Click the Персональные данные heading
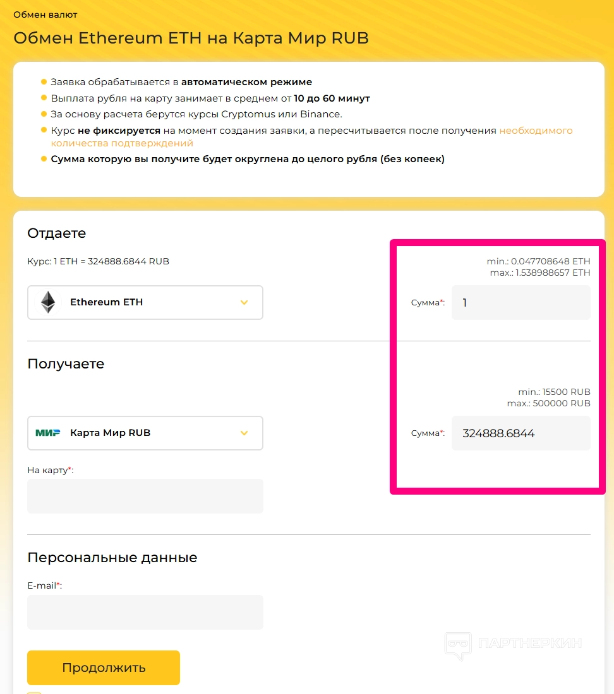Image resolution: width=614 pixels, height=694 pixels. (x=112, y=557)
